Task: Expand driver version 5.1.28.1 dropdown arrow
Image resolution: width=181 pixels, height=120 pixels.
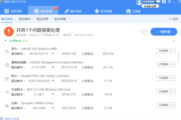Action: (53, 94)
